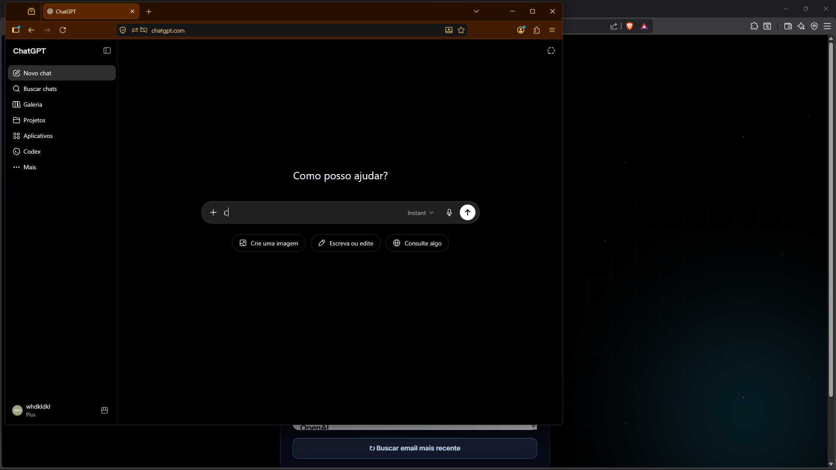Click the ChatGPT logo text in sidebar
The height and width of the screenshot is (470, 836).
tap(29, 51)
